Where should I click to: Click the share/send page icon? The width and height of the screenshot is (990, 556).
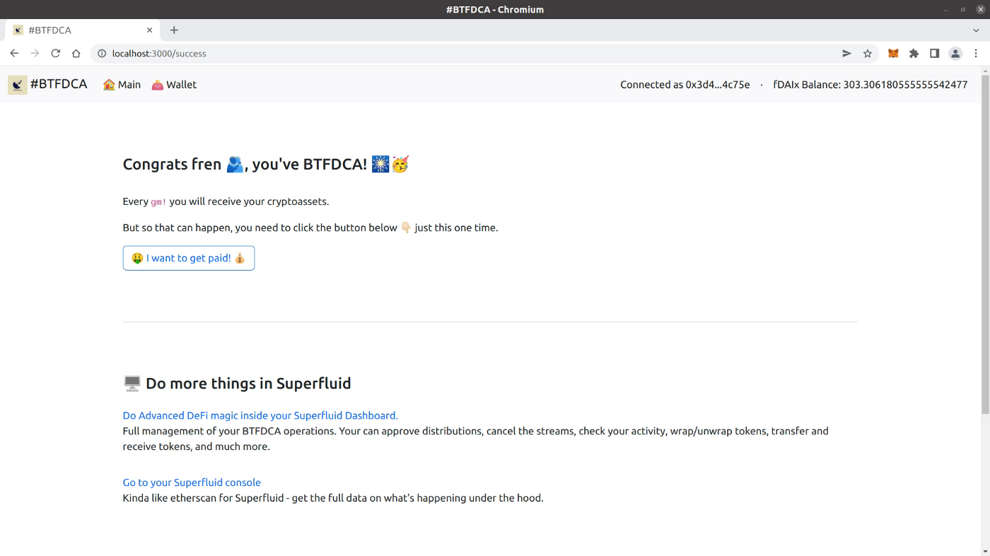pos(846,54)
